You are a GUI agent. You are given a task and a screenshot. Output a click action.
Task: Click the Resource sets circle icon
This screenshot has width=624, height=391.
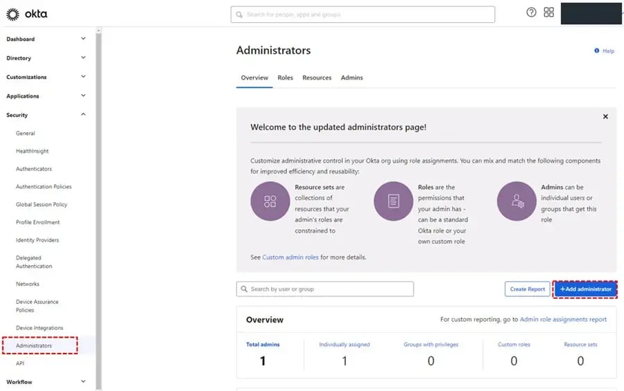[270, 201]
